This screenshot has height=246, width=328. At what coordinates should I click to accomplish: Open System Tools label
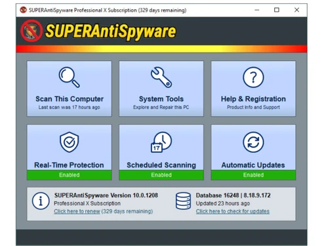point(161,99)
